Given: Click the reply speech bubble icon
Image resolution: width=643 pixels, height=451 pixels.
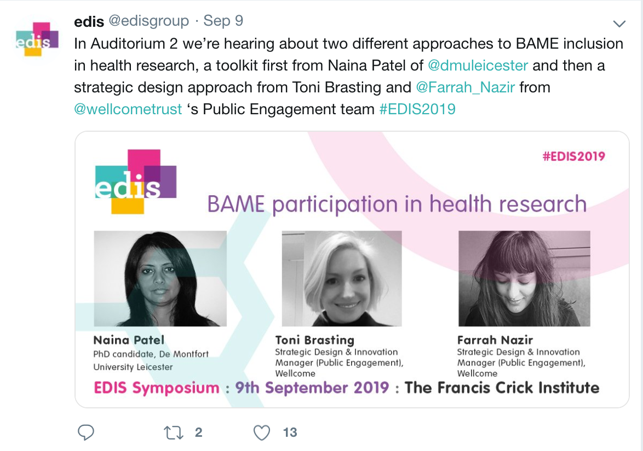Looking at the screenshot, I should coord(85,432).
